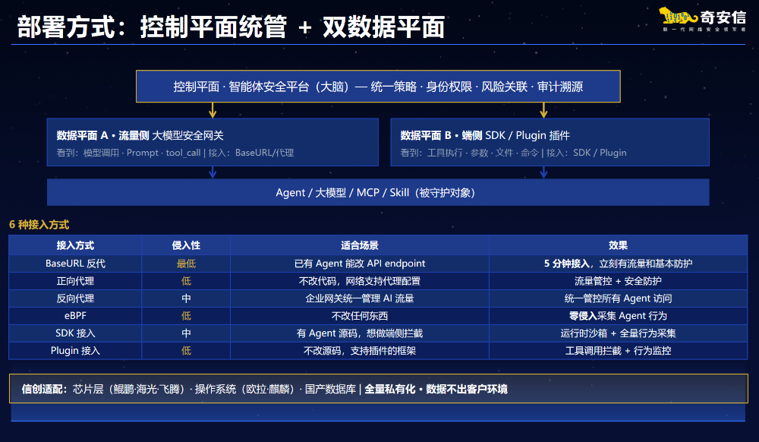Screen dimensions: 759x442
Task: Select the BaseURL 反代 table cell
Action: point(75,264)
